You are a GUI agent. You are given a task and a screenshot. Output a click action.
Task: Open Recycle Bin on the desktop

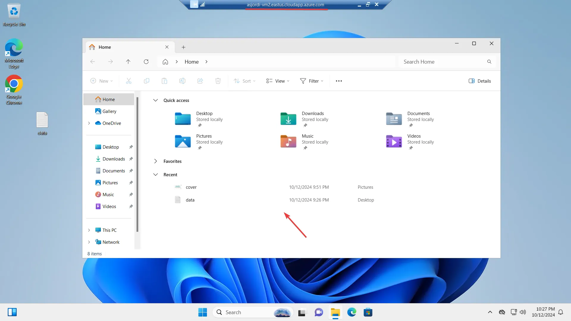[14, 15]
